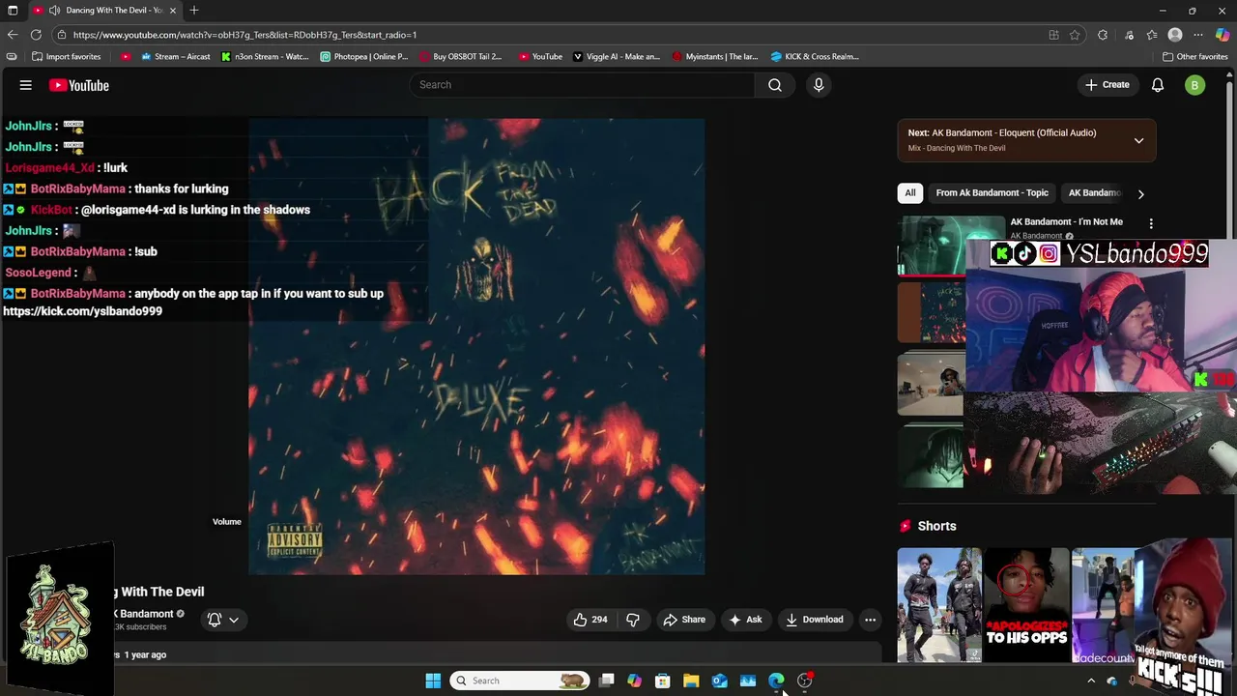Open the tab actions menu in Edge
The image size is (1237, 696).
click(13, 10)
